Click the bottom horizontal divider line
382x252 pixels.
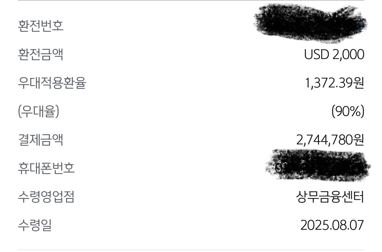tap(191, 250)
